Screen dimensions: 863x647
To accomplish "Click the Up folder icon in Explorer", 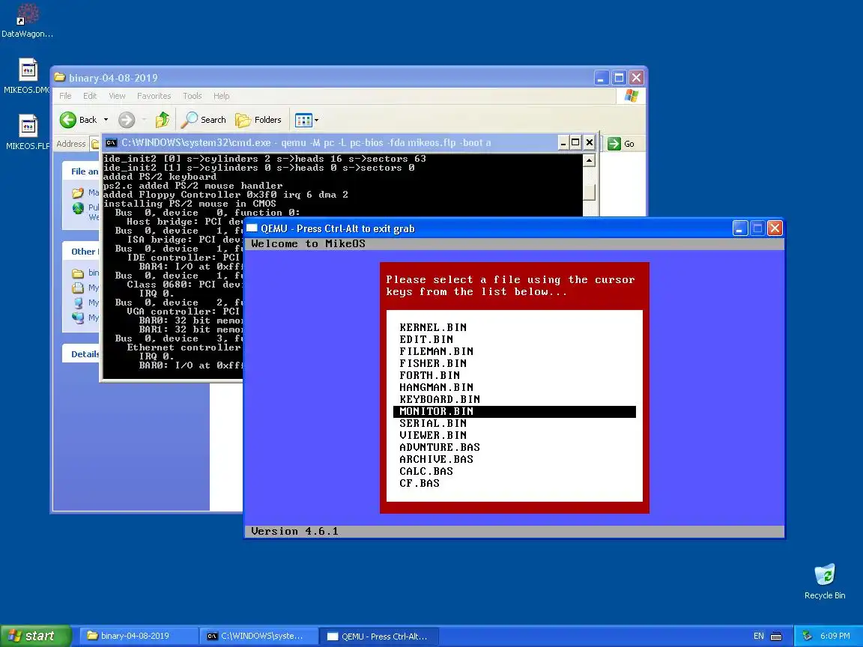I will point(163,119).
